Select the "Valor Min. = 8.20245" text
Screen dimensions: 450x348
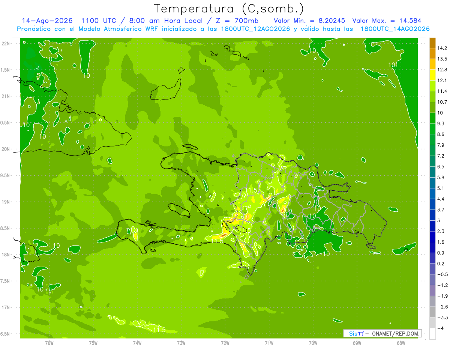[309, 21]
